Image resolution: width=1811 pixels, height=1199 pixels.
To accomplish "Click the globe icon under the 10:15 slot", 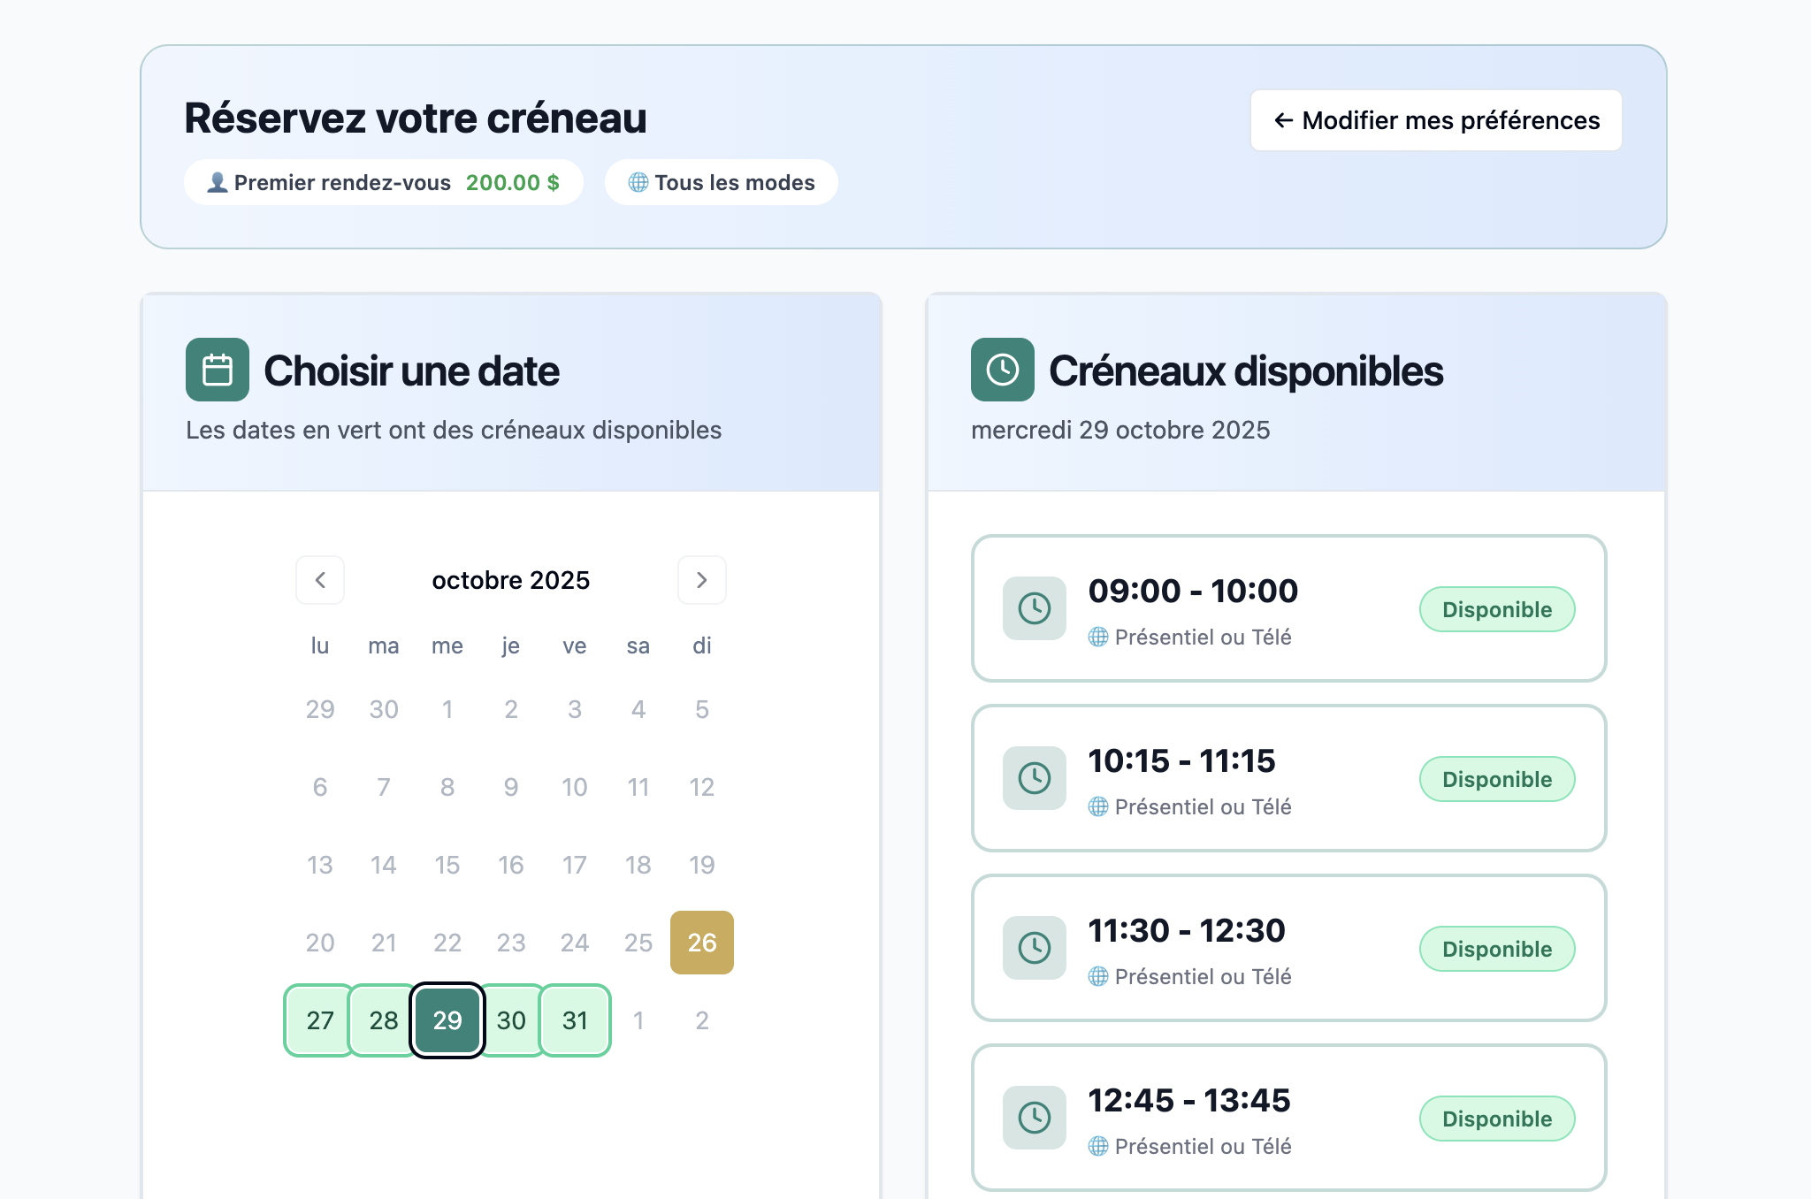I will tap(1099, 806).
